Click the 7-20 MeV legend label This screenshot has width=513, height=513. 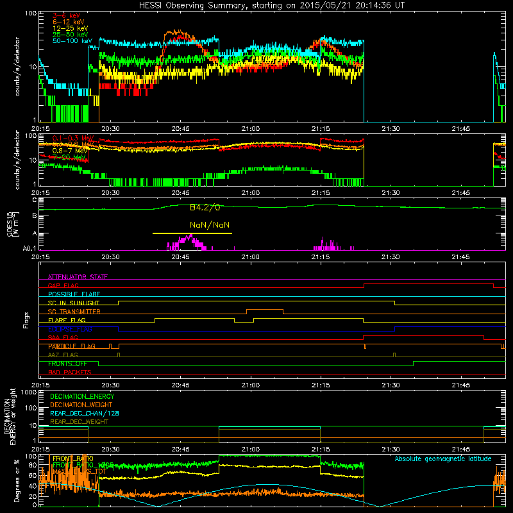pos(69,157)
